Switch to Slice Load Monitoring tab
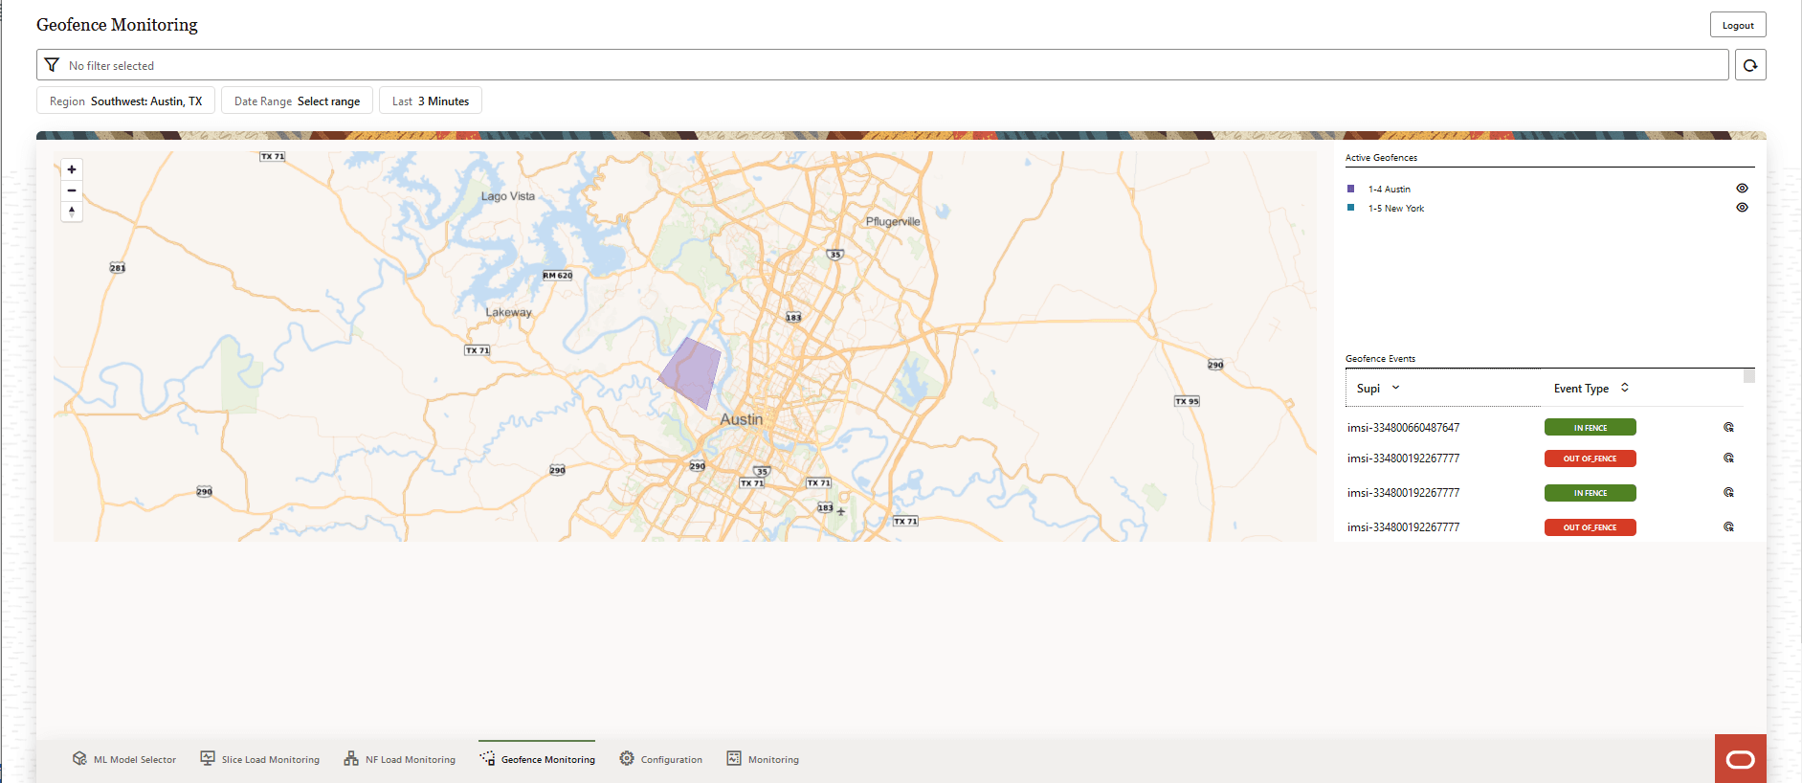The width and height of the screenshot is (1802, 783). click(x=260, y=759)
